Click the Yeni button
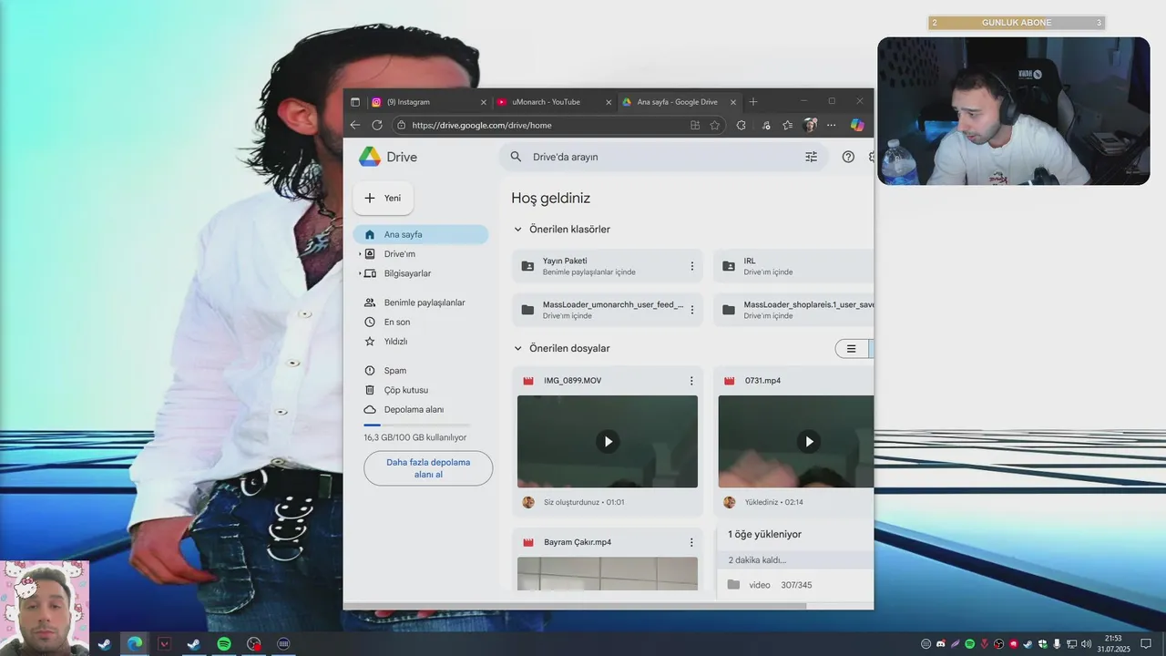1166x656 pixels. click(x=384, y=198)
